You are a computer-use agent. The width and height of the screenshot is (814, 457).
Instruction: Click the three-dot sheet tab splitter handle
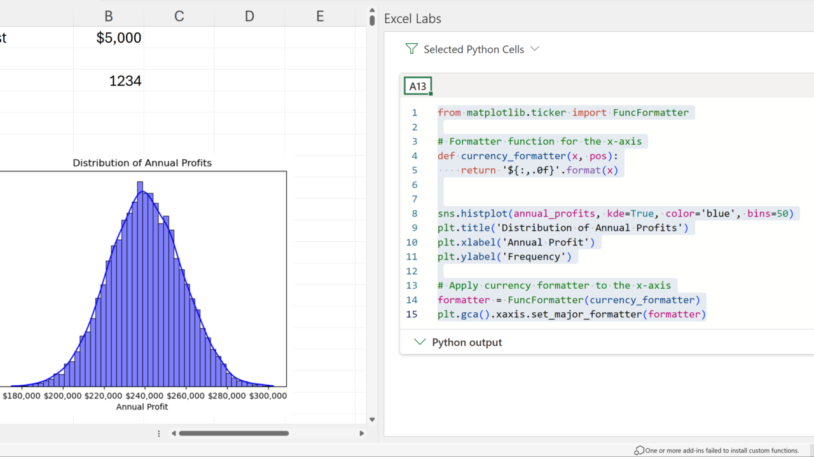159,434
